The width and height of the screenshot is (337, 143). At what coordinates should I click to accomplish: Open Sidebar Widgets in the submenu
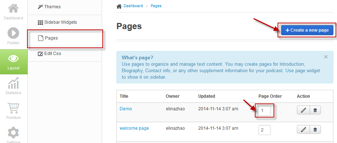tap(65, 22)
